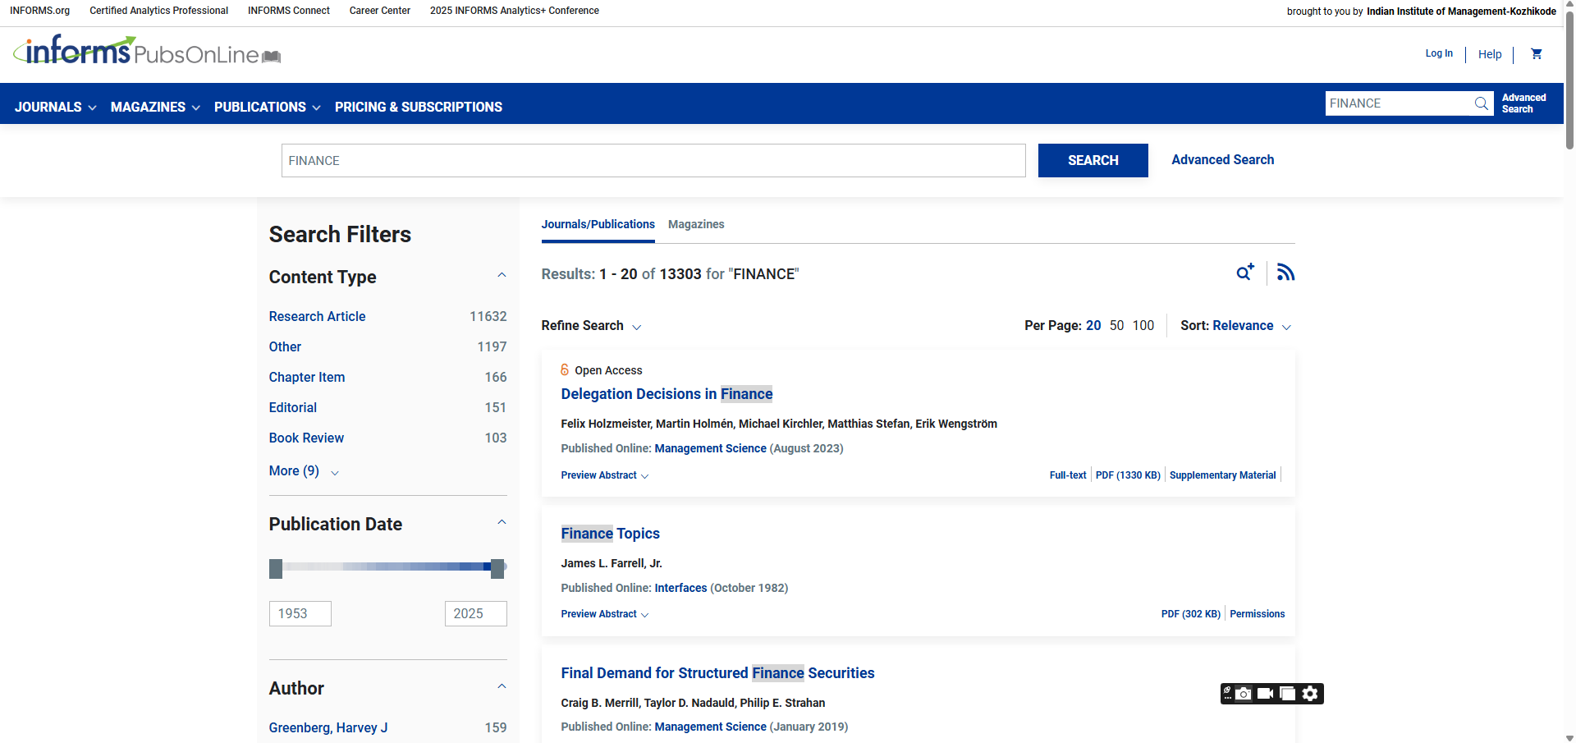
Task: Click the 1953 start year input field
Action: pyautogui.click(x=300, y=613)
